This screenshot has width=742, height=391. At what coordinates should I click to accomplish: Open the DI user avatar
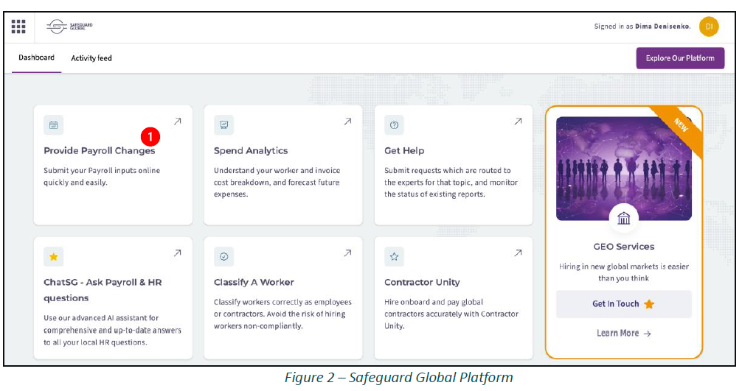[709, 27]
